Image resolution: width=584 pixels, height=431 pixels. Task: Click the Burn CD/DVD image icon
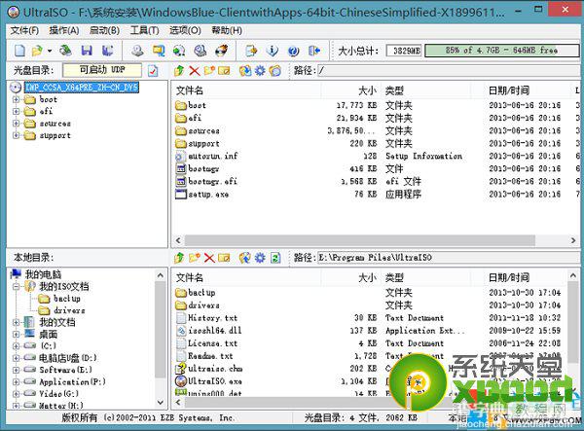(x=222, y=51)
